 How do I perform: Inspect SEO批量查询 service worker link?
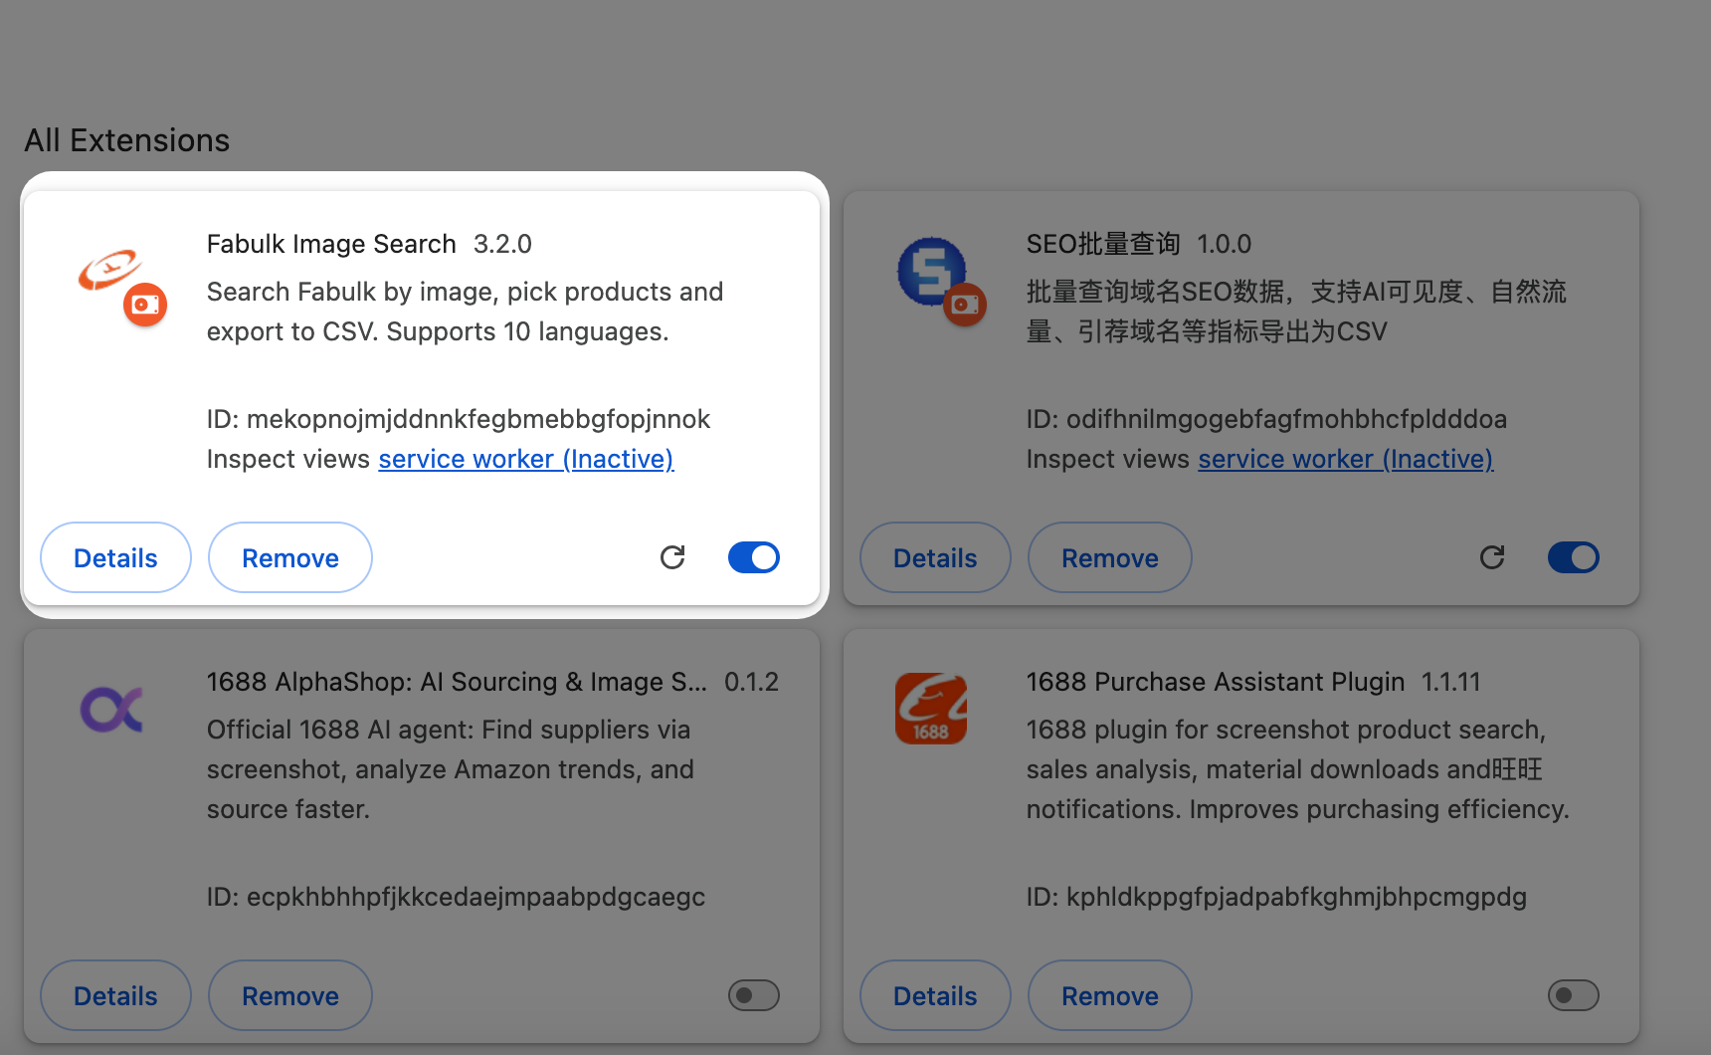pos(1346,459)
